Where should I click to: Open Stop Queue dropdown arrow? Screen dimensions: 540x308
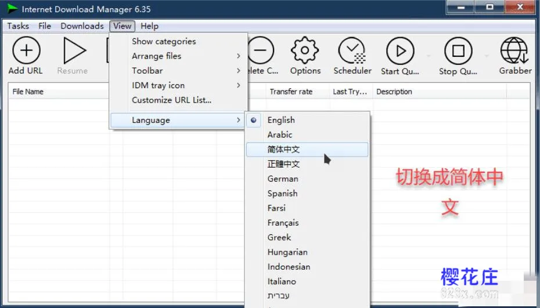tap(487, 56)
